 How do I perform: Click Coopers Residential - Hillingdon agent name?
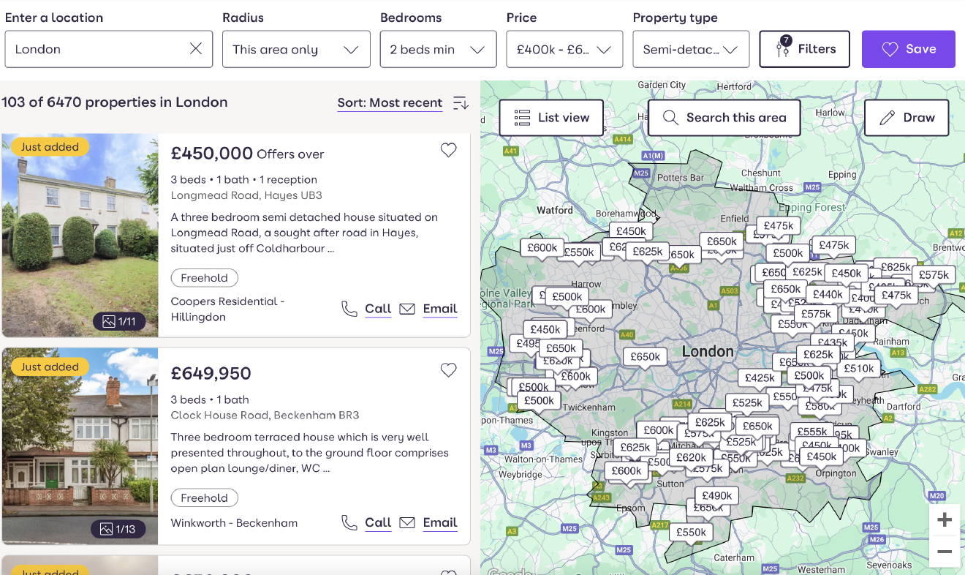point(227,309)
